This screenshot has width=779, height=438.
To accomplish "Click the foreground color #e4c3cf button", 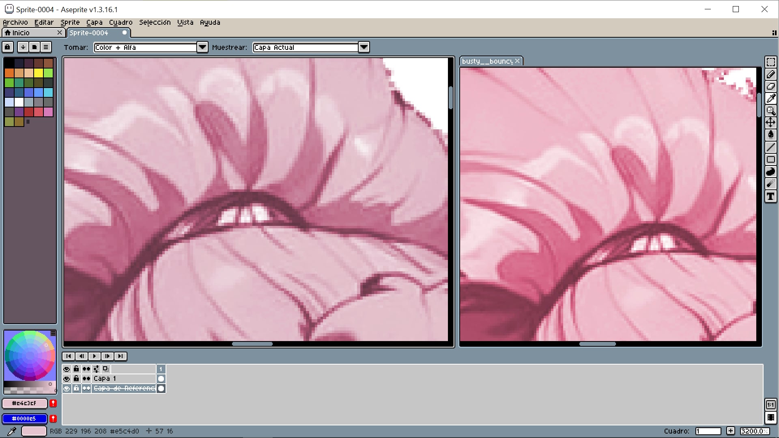I will click(24, 403).
